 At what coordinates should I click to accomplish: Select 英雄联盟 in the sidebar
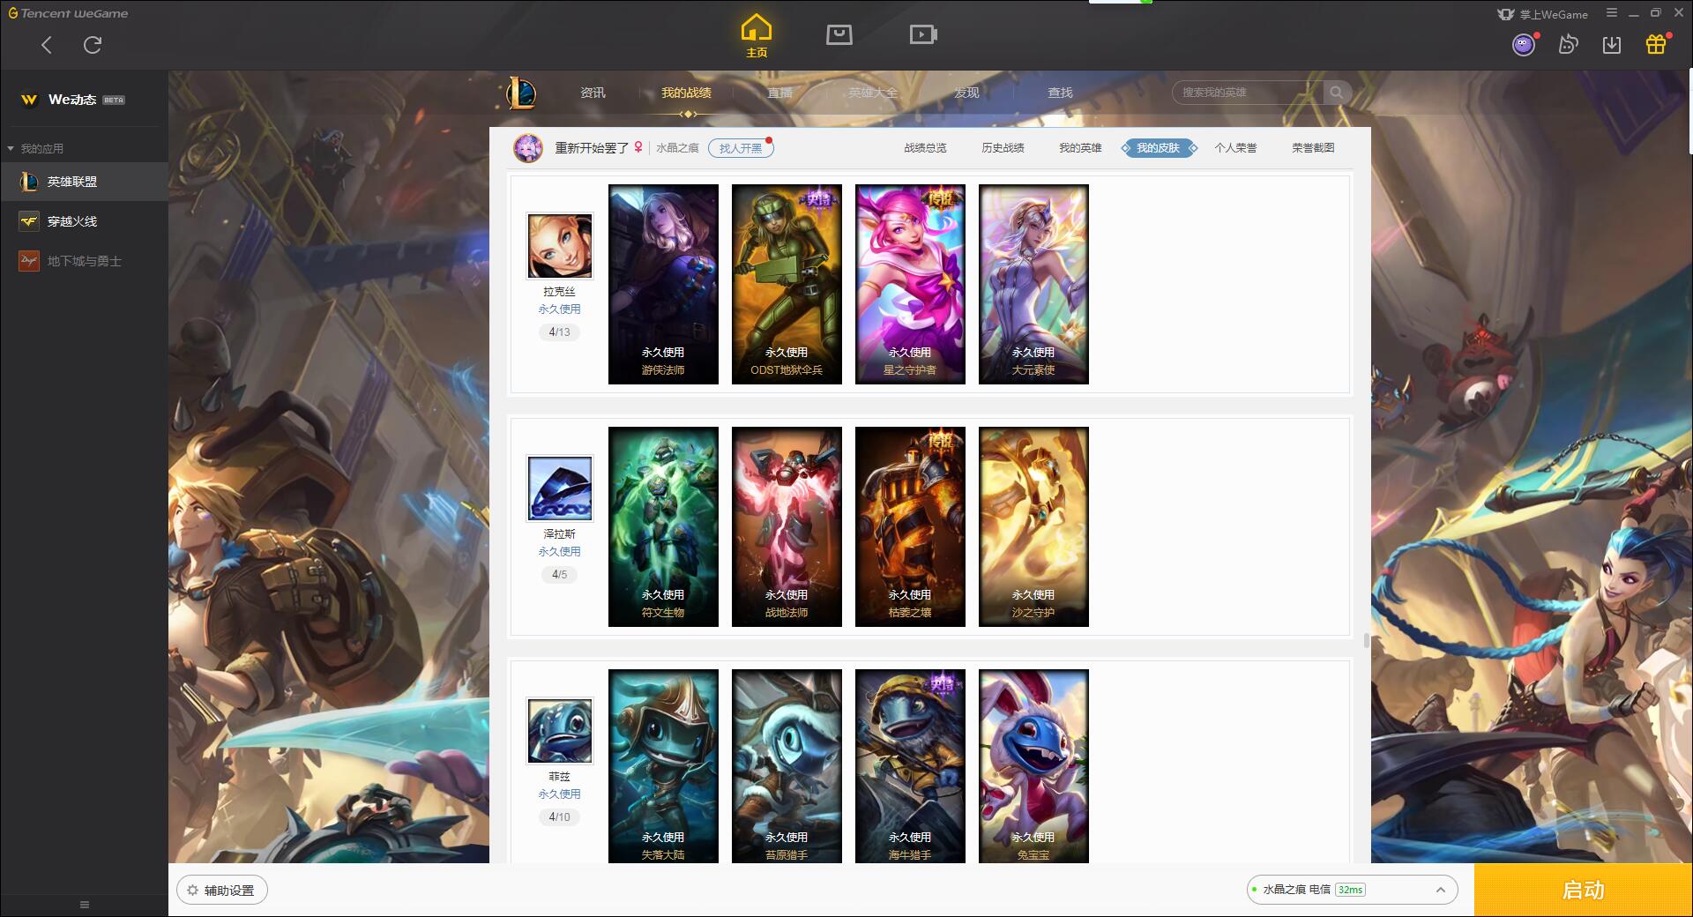pyautogui.click(x=84, y=182)
